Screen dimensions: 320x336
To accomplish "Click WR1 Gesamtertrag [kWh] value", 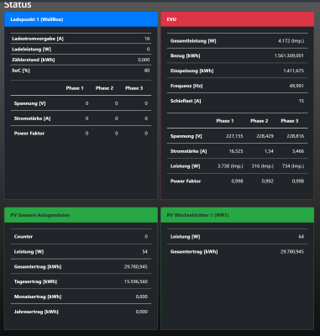I will click(292, 252).
